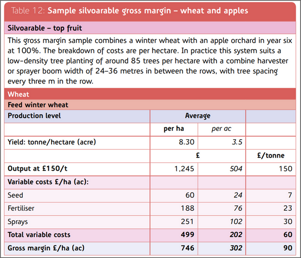301x258 pixels.
Task: Select the 'Total variable costs' row label
Action: click(39, 235)
